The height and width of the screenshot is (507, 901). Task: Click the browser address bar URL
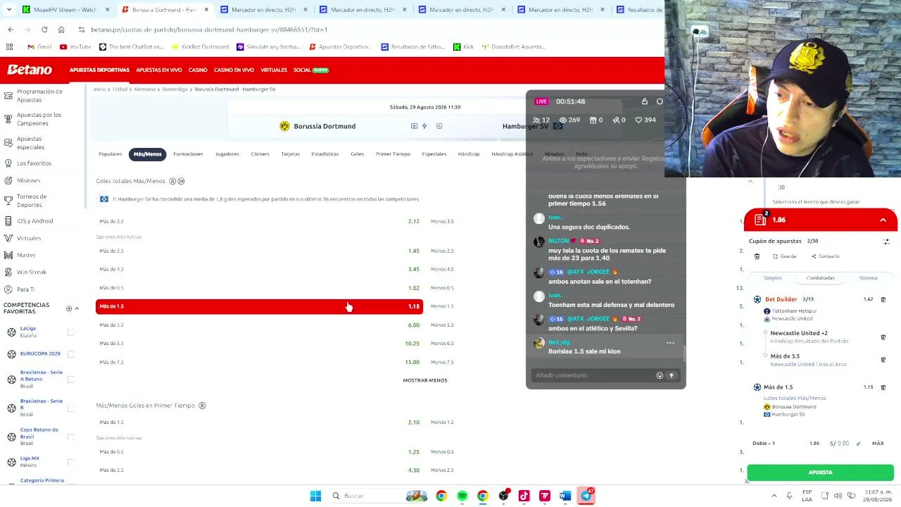[x=209, y=30]
